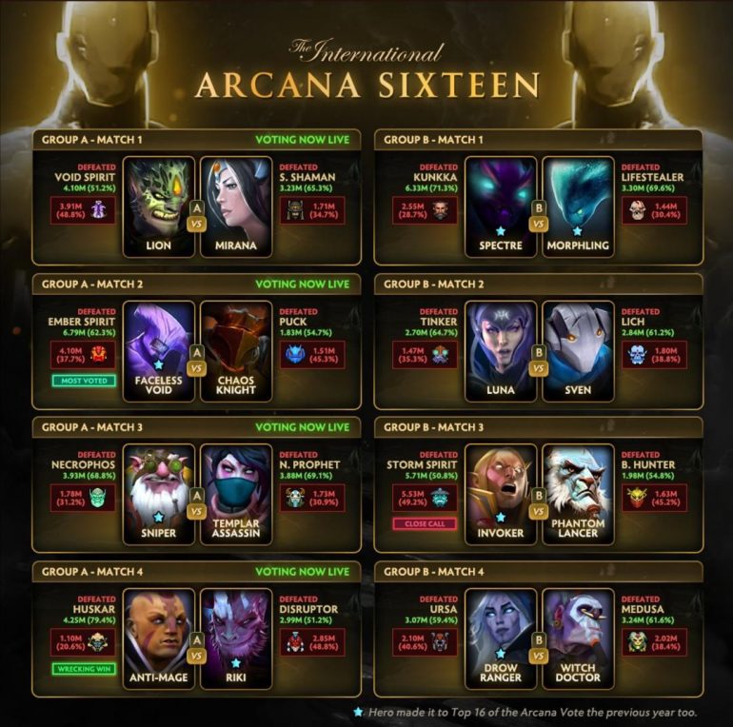Select the Mirana hero card
Viewport: 733px width, 727px height.
(x=236, y=207)
